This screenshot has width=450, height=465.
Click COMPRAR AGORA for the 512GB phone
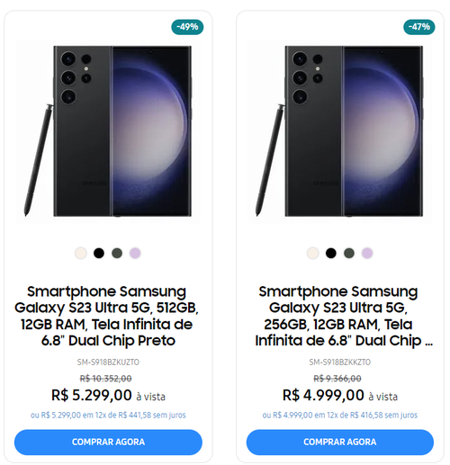108,443
